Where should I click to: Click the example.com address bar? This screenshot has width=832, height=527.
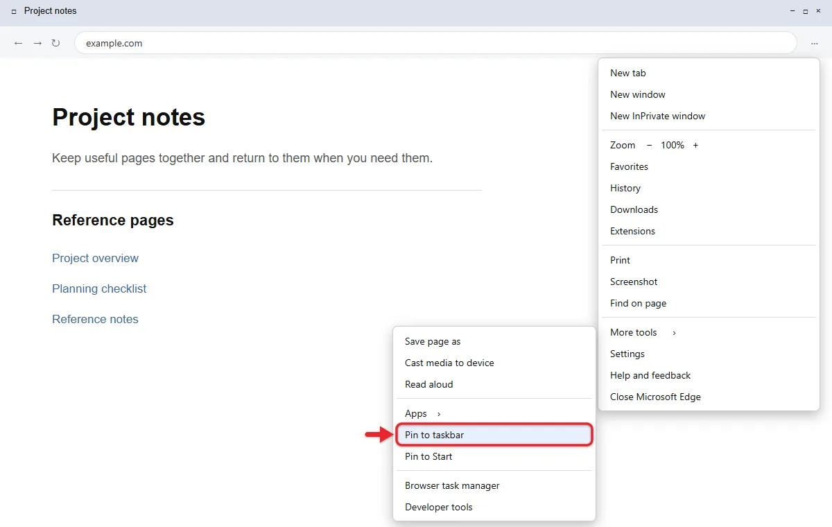click(435, 43)
